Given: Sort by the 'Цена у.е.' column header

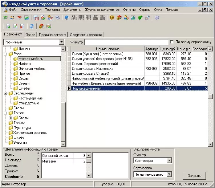Looking at the screenshot, I should click(x=184, y=49).
